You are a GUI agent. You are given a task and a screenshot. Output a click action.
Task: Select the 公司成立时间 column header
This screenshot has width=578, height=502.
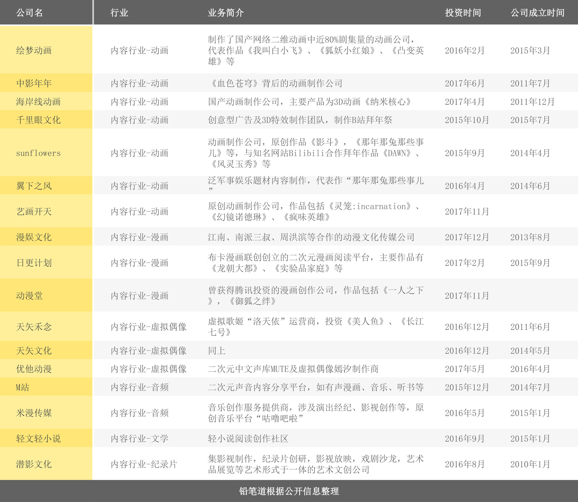(537, 13)
